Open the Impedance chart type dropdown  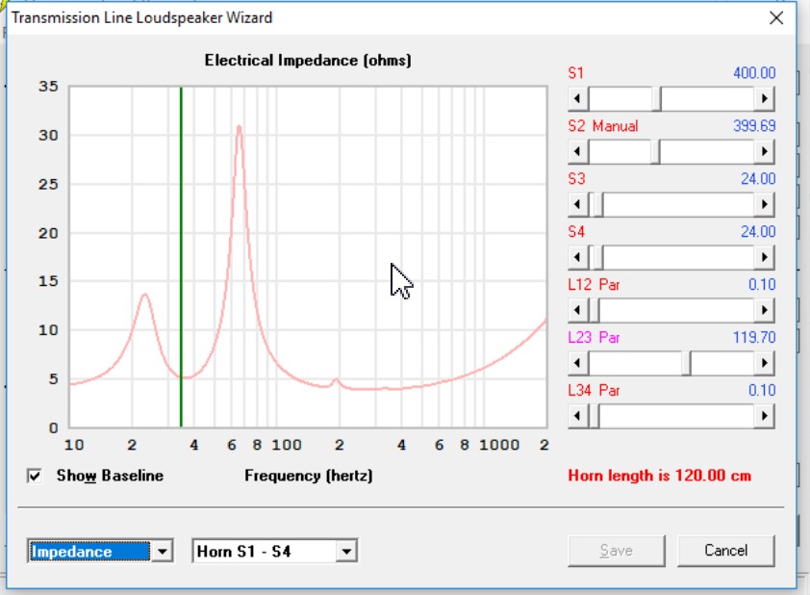point(163,552)
